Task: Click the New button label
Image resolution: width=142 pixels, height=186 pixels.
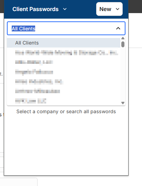Action: (105, 9)
